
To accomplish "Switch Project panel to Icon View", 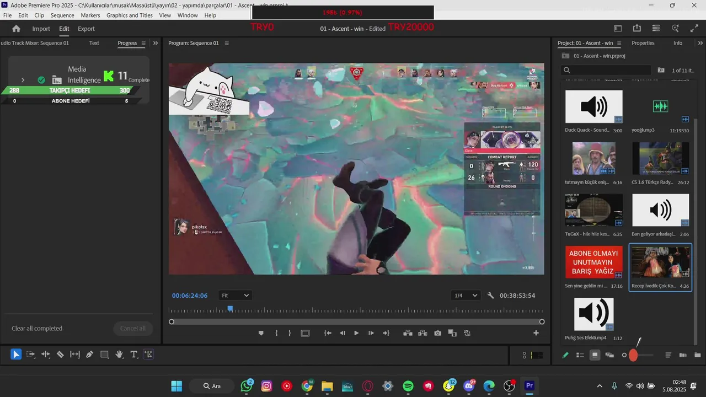I will [595, 355].
